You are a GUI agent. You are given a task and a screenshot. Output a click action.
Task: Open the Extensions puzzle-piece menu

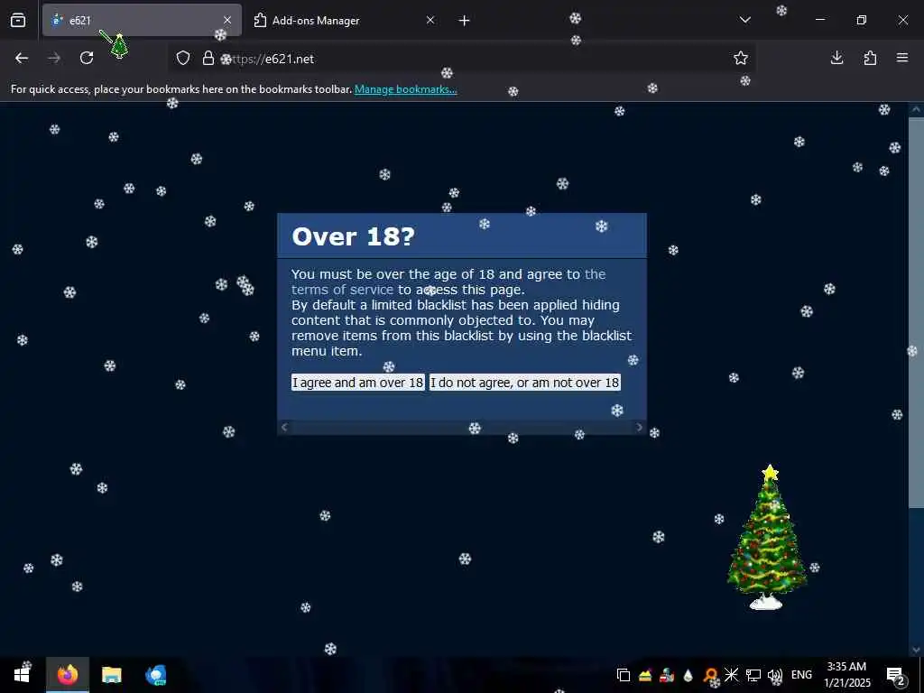870,58
